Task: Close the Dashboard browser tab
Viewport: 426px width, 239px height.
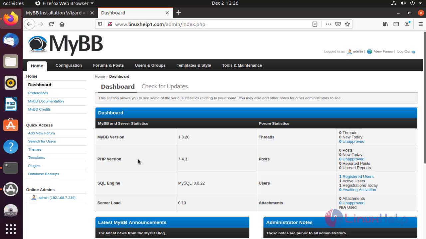Action: pos(167,13)
